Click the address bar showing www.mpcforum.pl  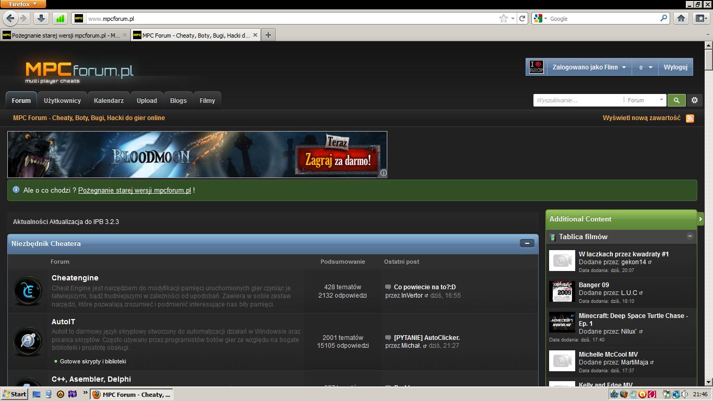click(292, 18)
